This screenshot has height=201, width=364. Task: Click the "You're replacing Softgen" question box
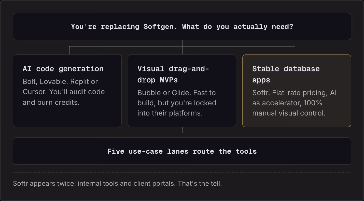tap(182, 26)
